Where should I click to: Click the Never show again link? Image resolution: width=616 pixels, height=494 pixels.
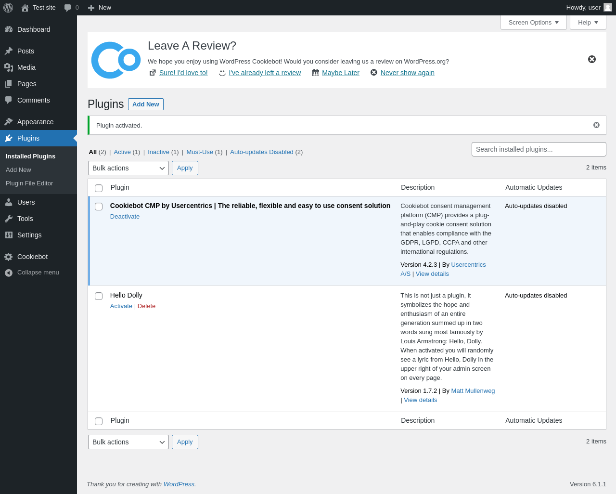pos(408,73)
